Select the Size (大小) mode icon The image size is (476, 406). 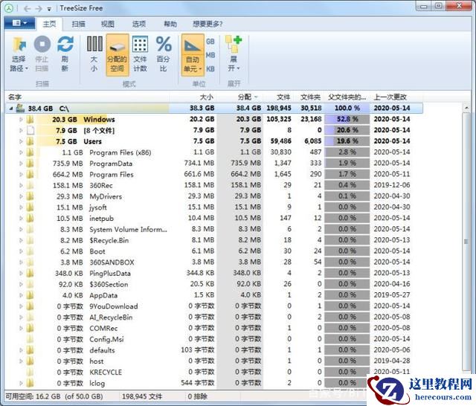point(94,45)
